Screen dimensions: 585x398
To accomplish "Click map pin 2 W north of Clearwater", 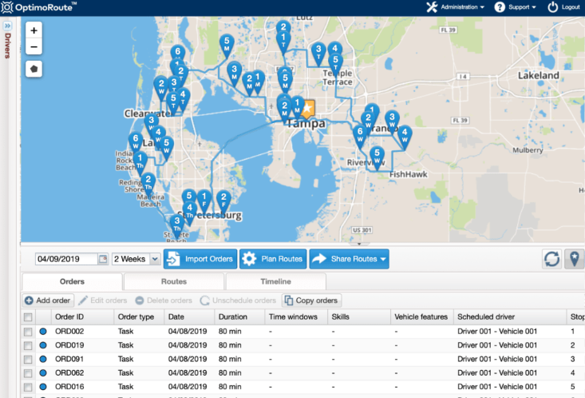I will [x=161, y=88].
